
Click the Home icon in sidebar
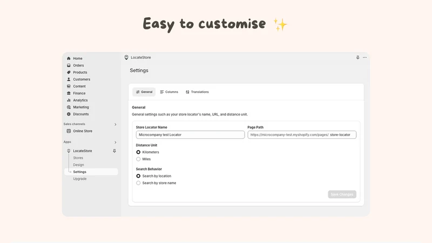tap(69, 58)
